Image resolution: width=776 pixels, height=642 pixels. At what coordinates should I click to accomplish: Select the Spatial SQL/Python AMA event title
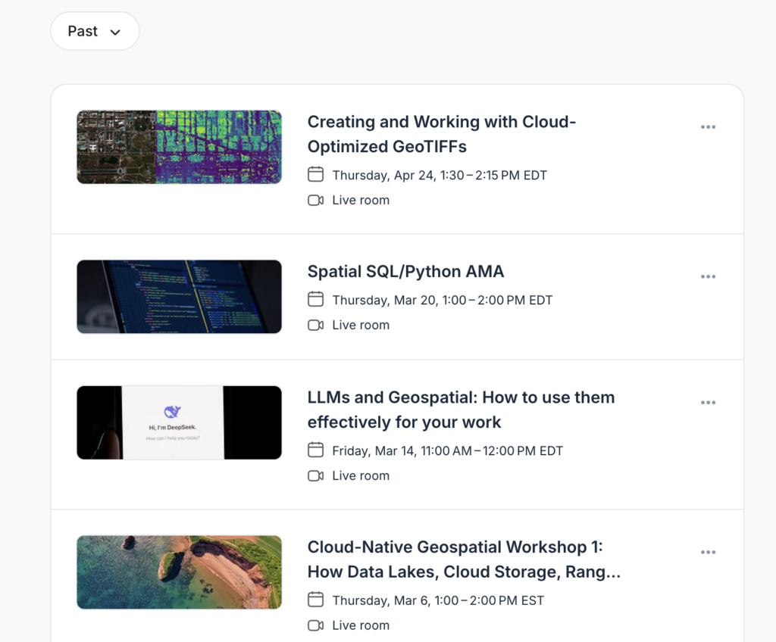pyautogui.click(x=406, y=271)
